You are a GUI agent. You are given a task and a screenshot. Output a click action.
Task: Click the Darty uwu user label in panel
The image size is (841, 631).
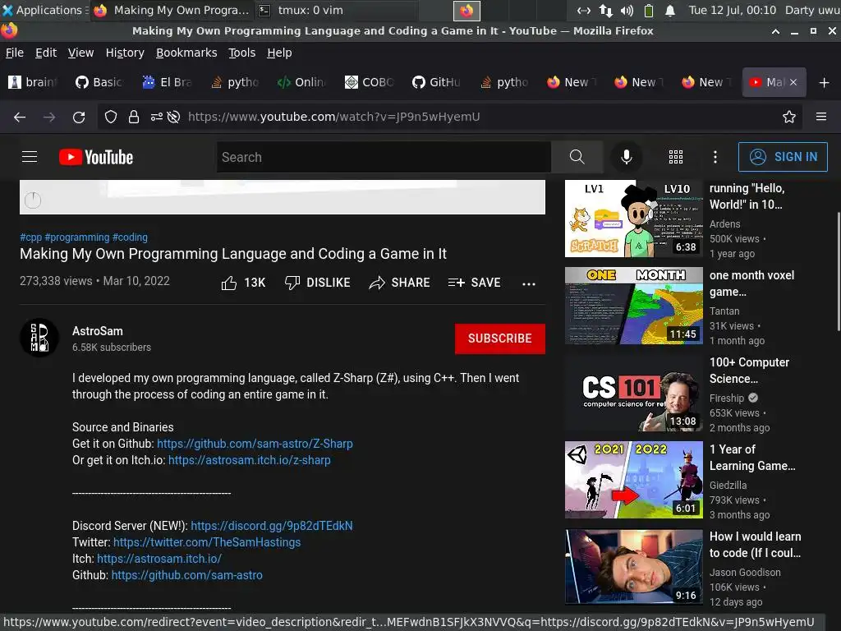click(811, 10)
